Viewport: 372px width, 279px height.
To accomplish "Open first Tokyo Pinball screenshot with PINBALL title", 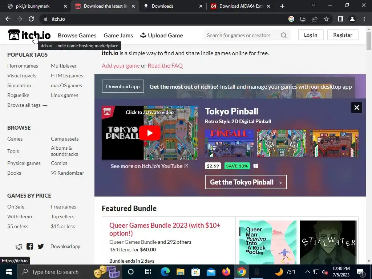I will tap(229, 143).
